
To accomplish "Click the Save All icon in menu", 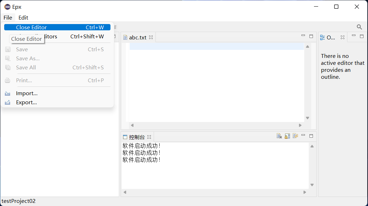I will coord(8,68).
